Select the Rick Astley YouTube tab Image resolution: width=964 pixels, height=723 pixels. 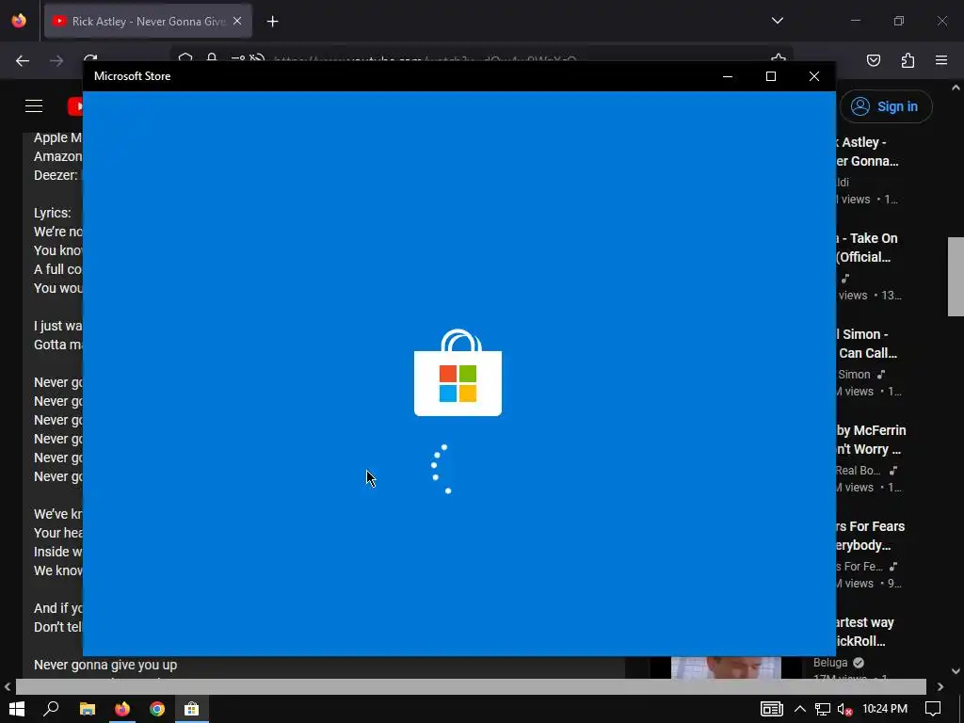[148, 22]
